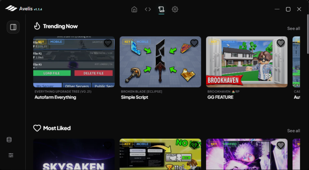Screen dimensions: 309x170
Task: Open the Brookhaven RP thumbnail
Action: tap(247, 62)
